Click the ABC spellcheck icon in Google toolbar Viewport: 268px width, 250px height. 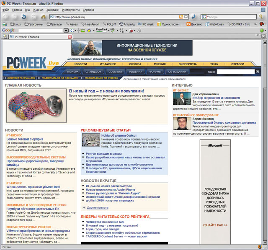tap(113, 31)
